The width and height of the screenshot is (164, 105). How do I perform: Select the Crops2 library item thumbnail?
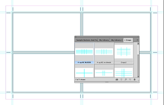(124, 52)
